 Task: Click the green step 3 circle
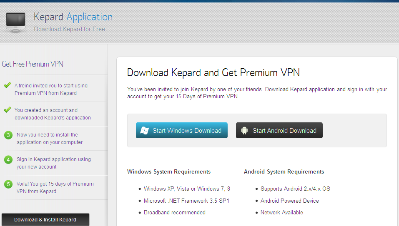[8, 135]
